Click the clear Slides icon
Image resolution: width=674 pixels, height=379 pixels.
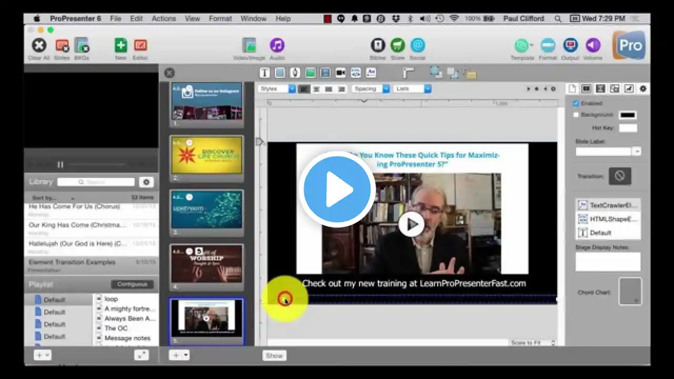pyautogui.click(x=62, y=46)
